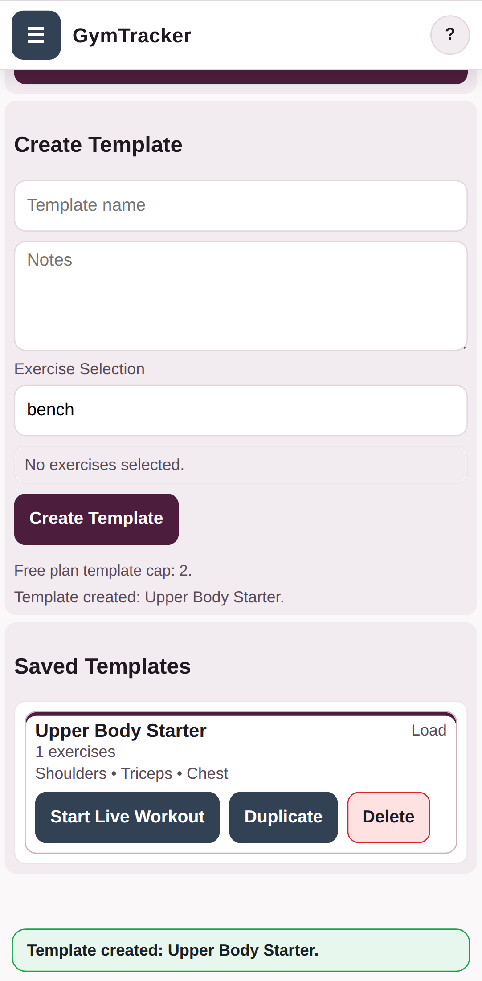Delete the Upper Body Starter template
This screenshot has width=482, height=981.
pyautogui.click(x=388, y=817)
